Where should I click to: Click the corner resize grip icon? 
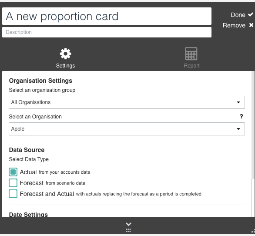pyautogui.click(x=253, y=231)
